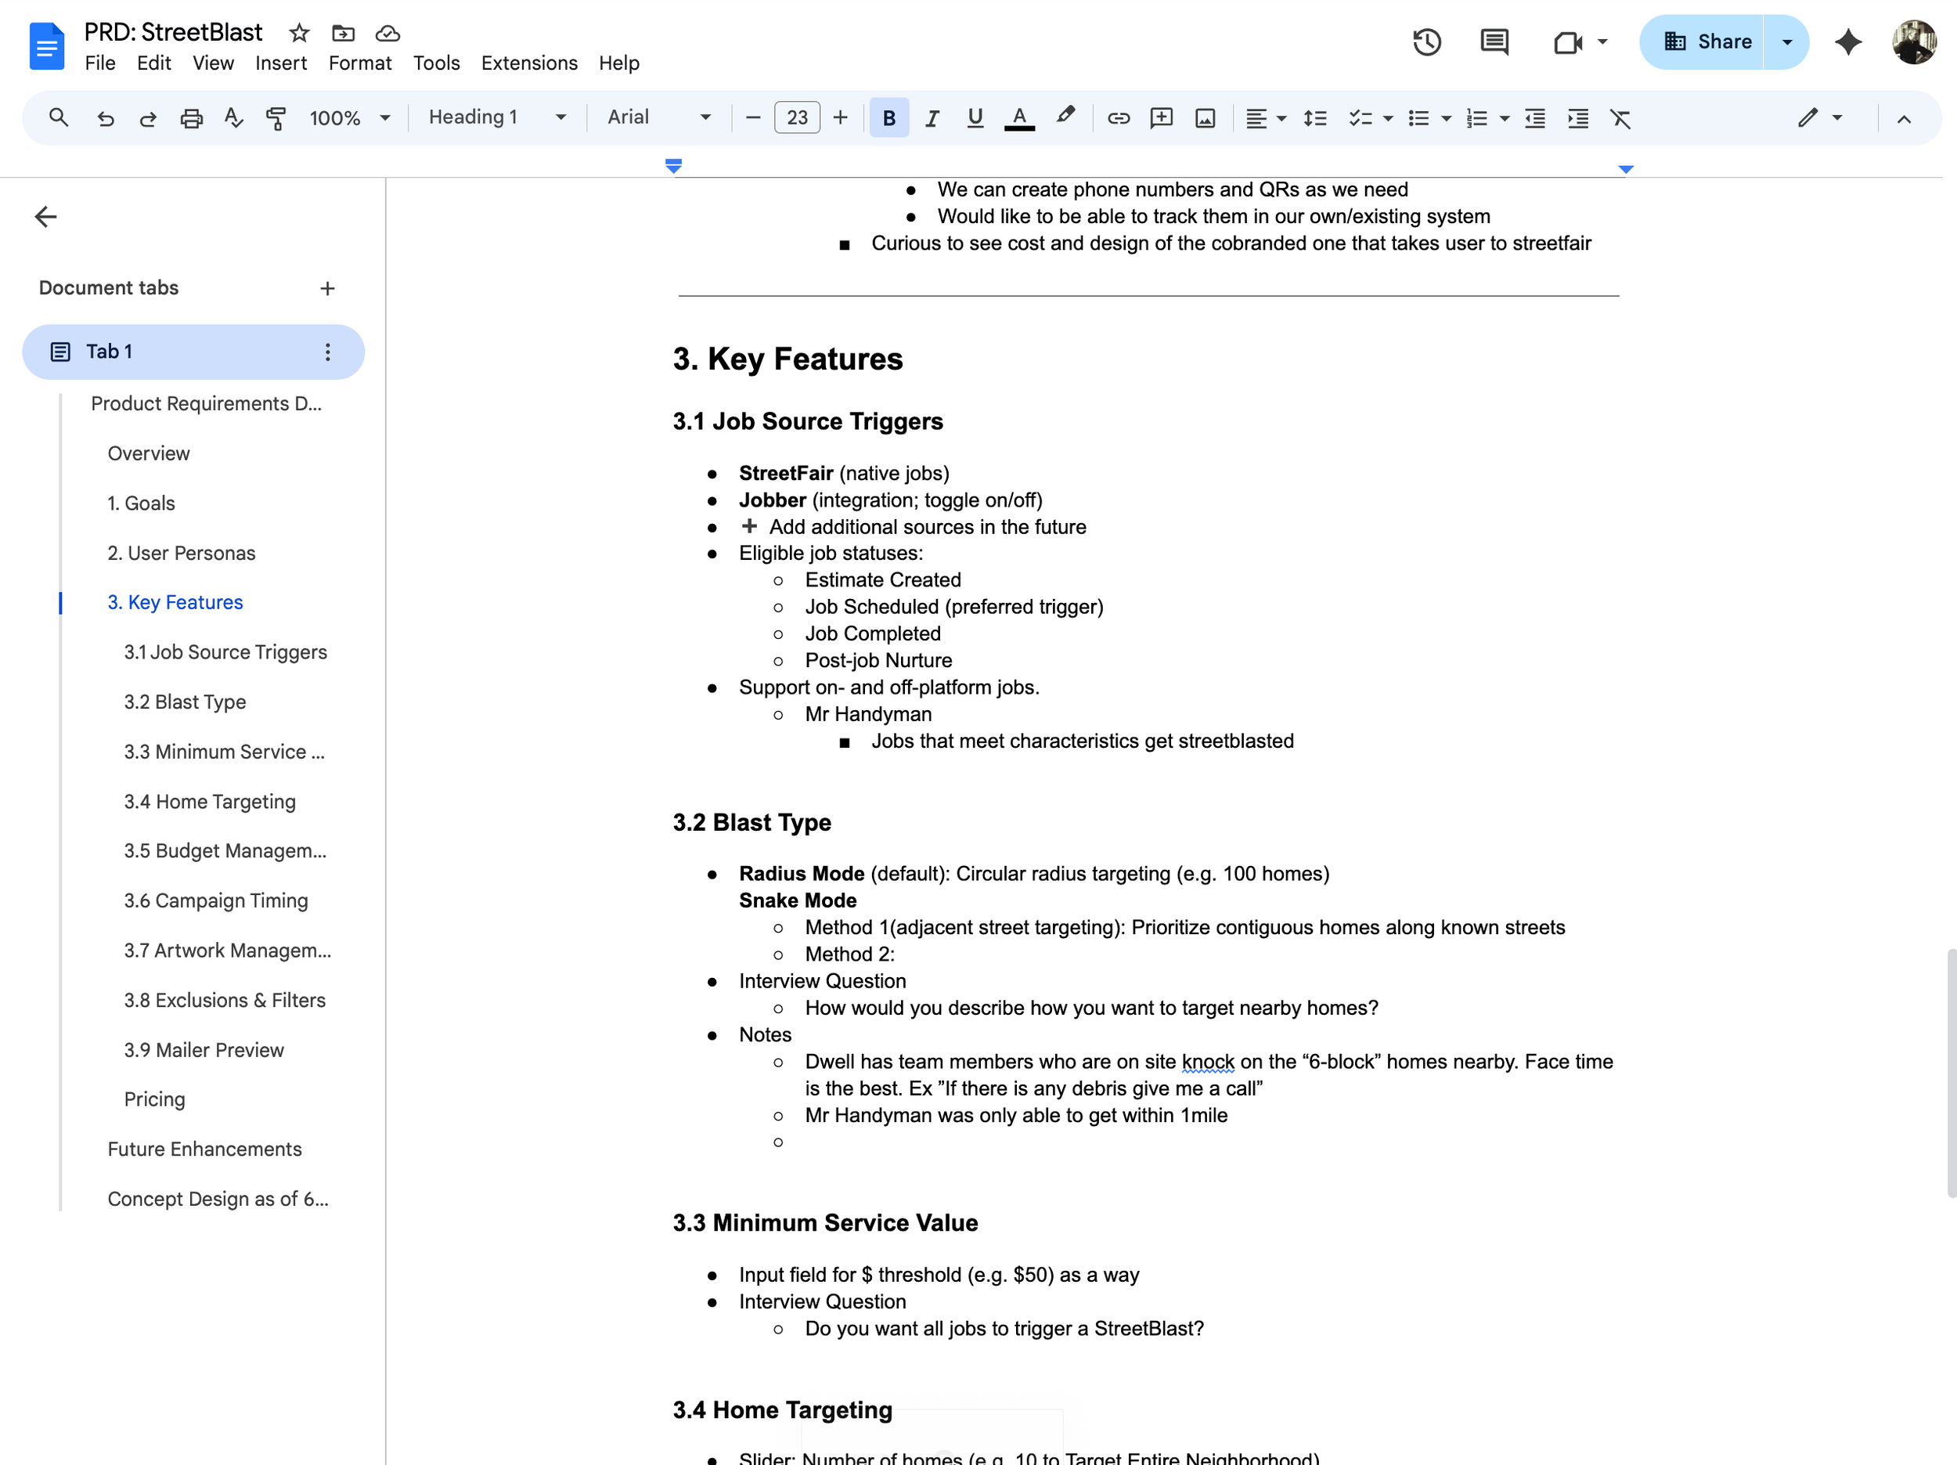Open the comments panel icon
This screenshot has width=1957, height=1465.
point(1494,41)
